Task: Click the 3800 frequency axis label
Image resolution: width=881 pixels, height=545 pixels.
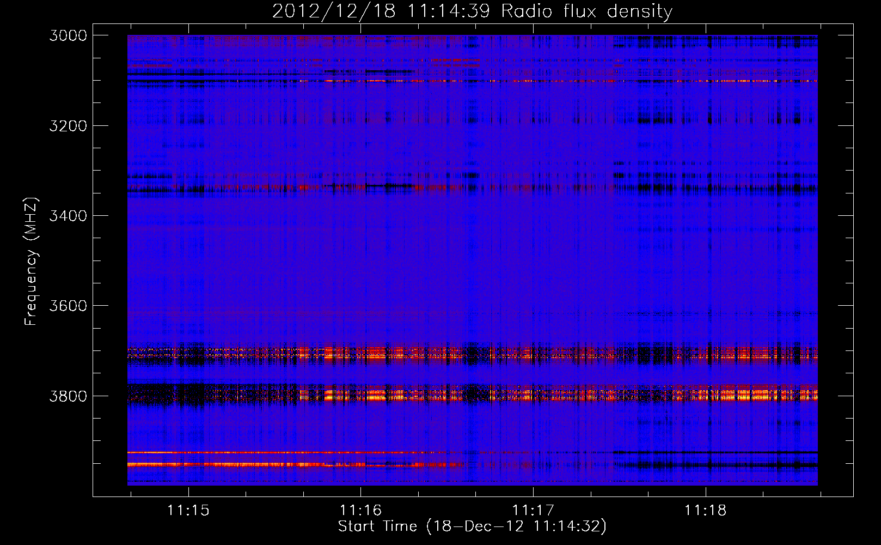Action: 68,396
